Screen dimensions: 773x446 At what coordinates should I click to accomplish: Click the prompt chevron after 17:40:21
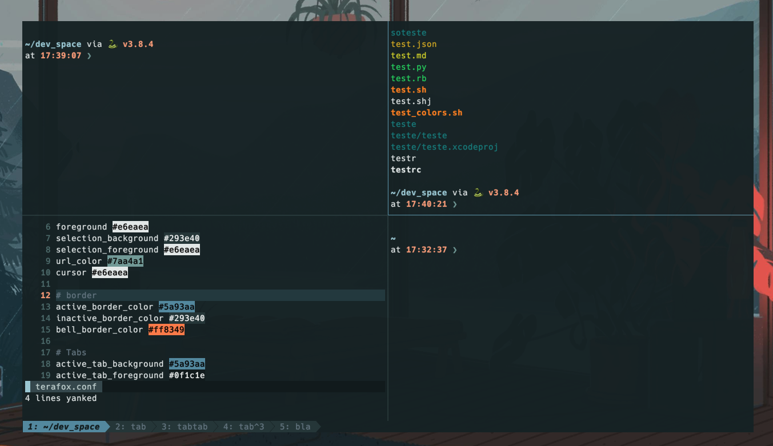(x=455, y=204)
